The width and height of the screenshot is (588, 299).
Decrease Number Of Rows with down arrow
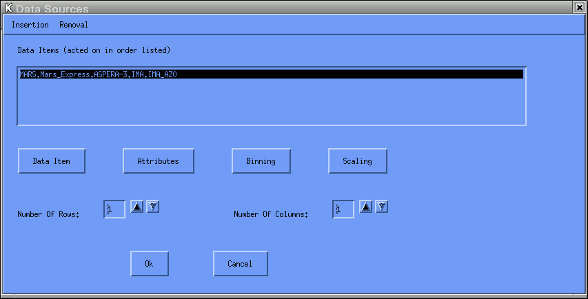(153, 207)
